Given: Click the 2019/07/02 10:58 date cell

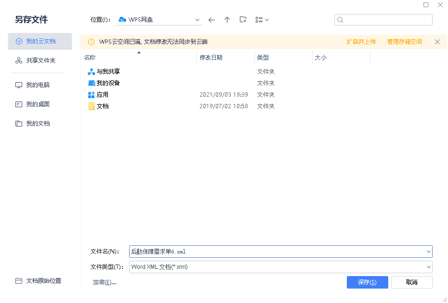Looking at the screenshot, I should point(224,106).
